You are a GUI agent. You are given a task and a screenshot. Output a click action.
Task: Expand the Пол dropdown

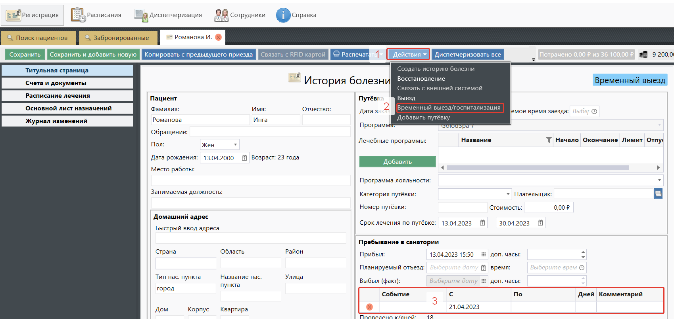tap(235, 145)
